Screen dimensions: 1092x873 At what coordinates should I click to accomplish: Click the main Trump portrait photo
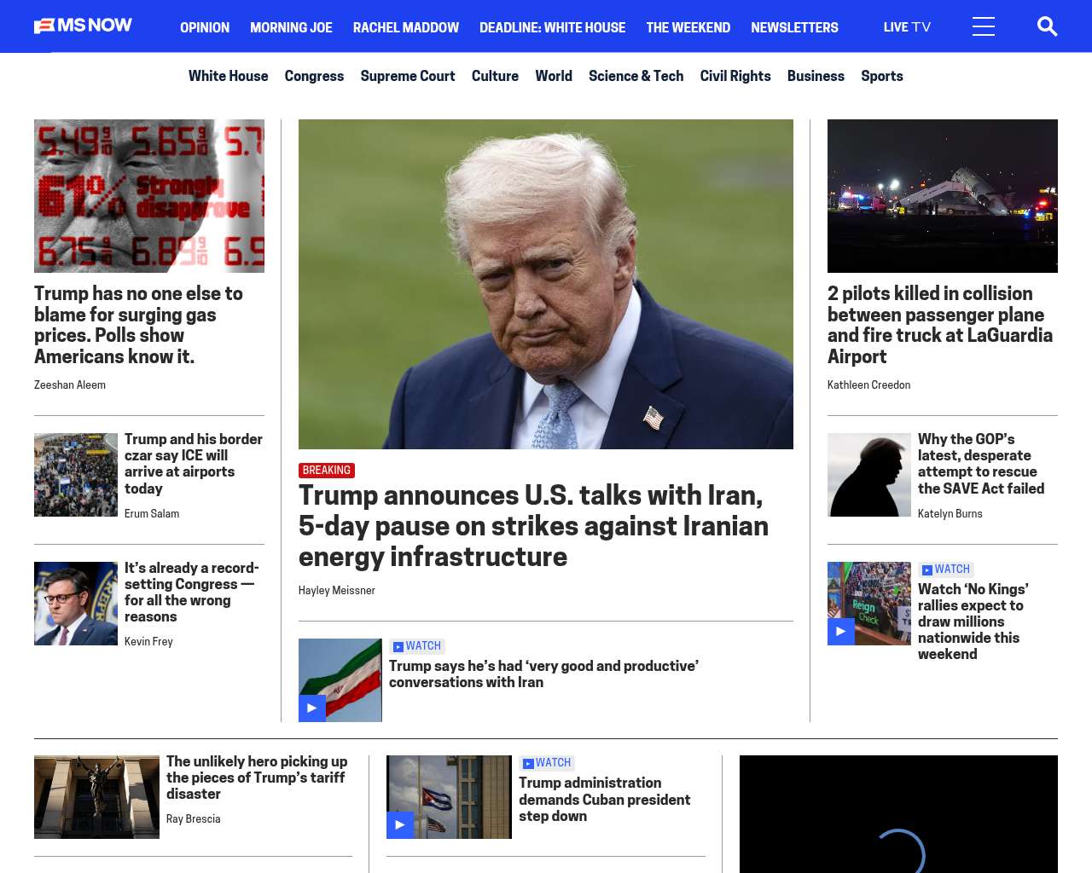click(x=545, y=284)
